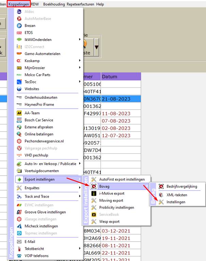Expand Auto In- en Verkoop / Publicatie submenu arrow
Screen dimensions: 206x261
click(x=80, y=163)
